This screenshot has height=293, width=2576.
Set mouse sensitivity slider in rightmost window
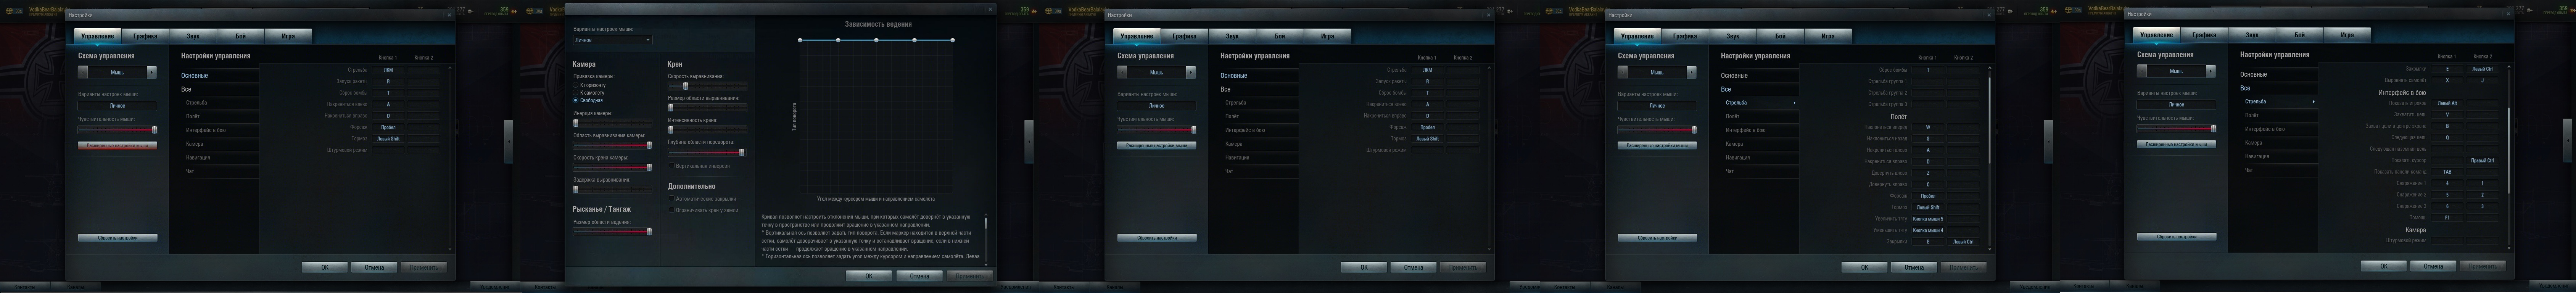point(2176,128)
